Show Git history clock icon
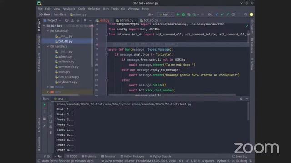291x163 pixels. click(233, 14)
